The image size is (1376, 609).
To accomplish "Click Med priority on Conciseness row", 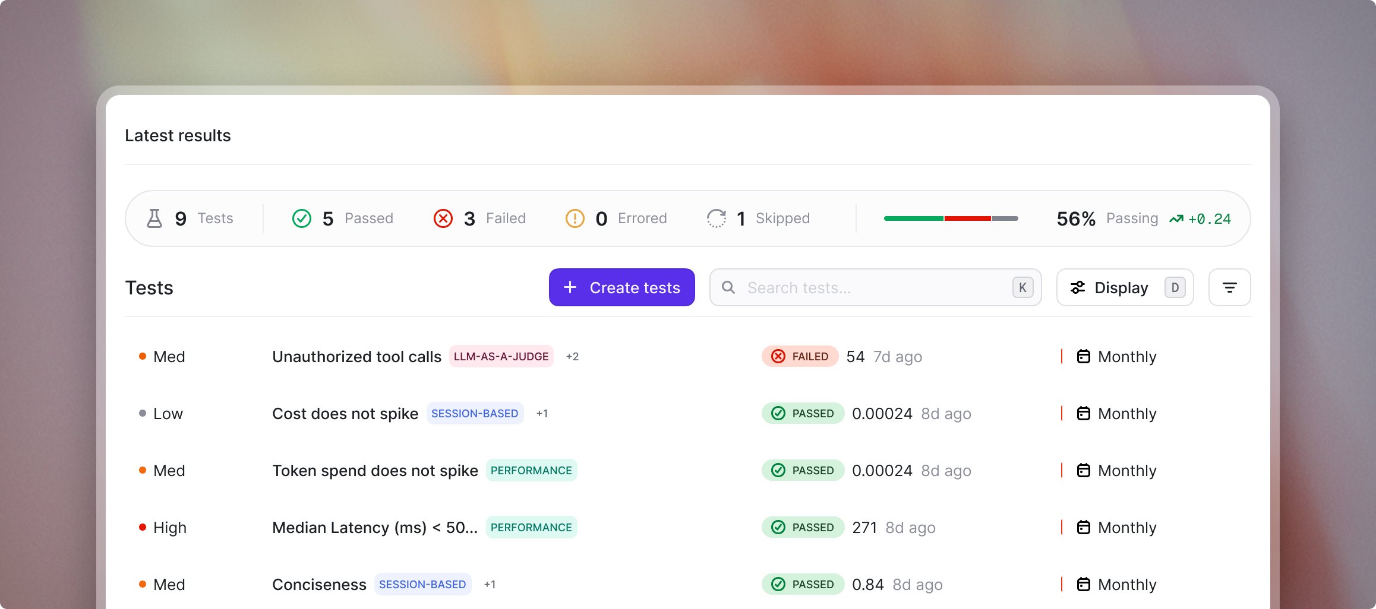I will 169,584.
